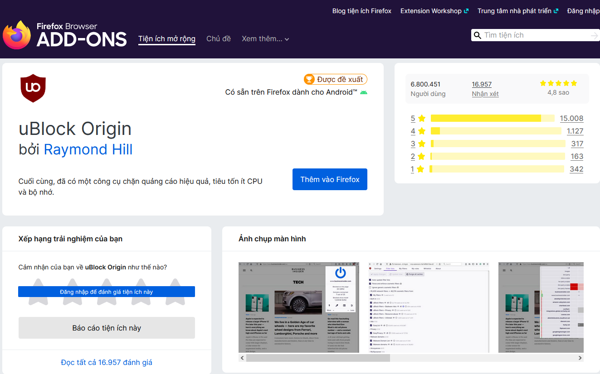Expand the Xem thêm... menu
Viewport: 600px width, 374px height.
[265, 39]
